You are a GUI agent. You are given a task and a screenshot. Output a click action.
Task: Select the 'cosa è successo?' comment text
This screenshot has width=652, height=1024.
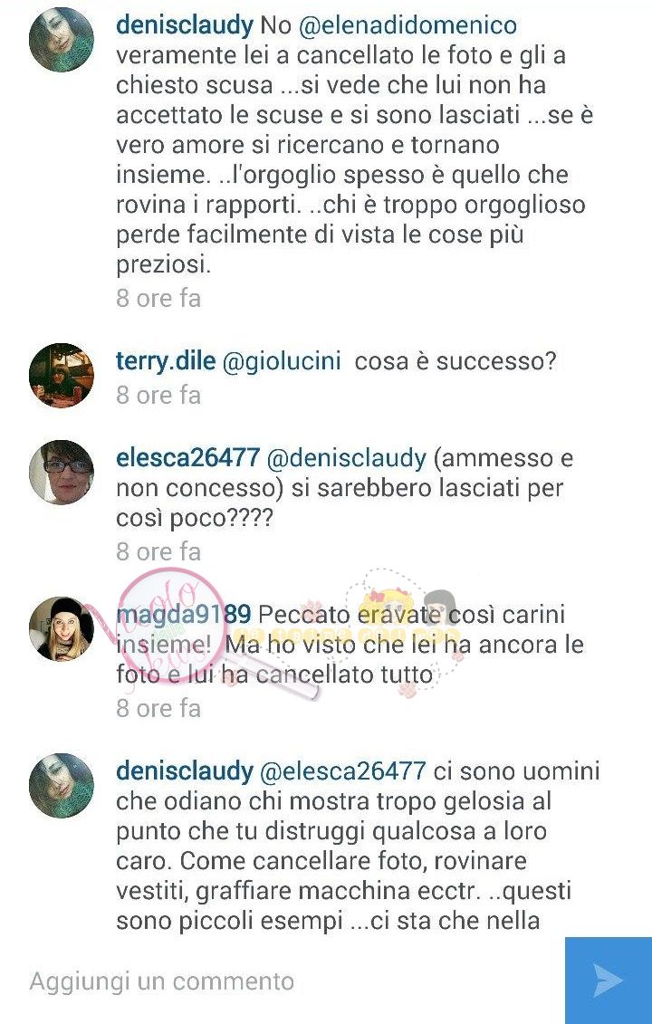coord(455,361)
